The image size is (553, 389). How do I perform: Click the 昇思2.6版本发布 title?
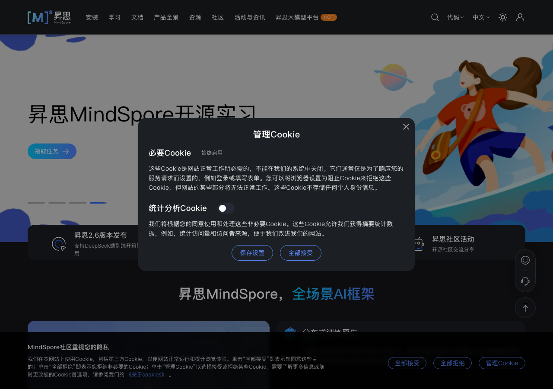pos(101,235)
